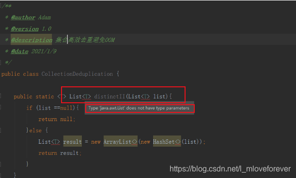Click the highlighted @description tag
Viewport: 296px width, 178px height.
pos(31,40)
